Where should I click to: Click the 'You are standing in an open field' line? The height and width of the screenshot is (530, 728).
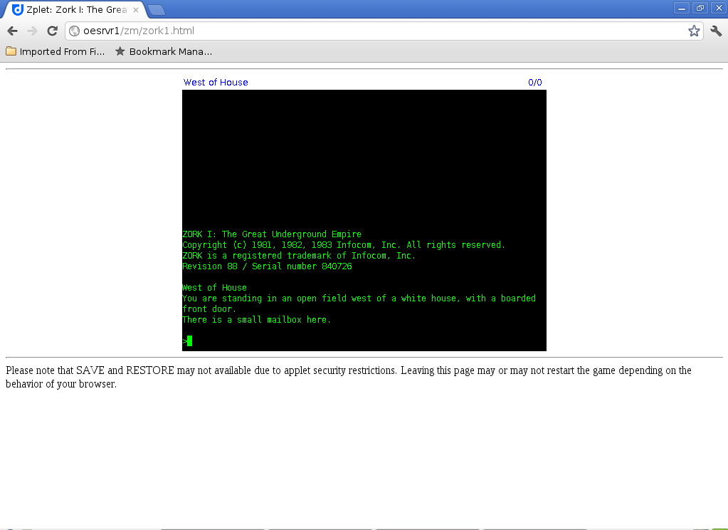[359, 303]
